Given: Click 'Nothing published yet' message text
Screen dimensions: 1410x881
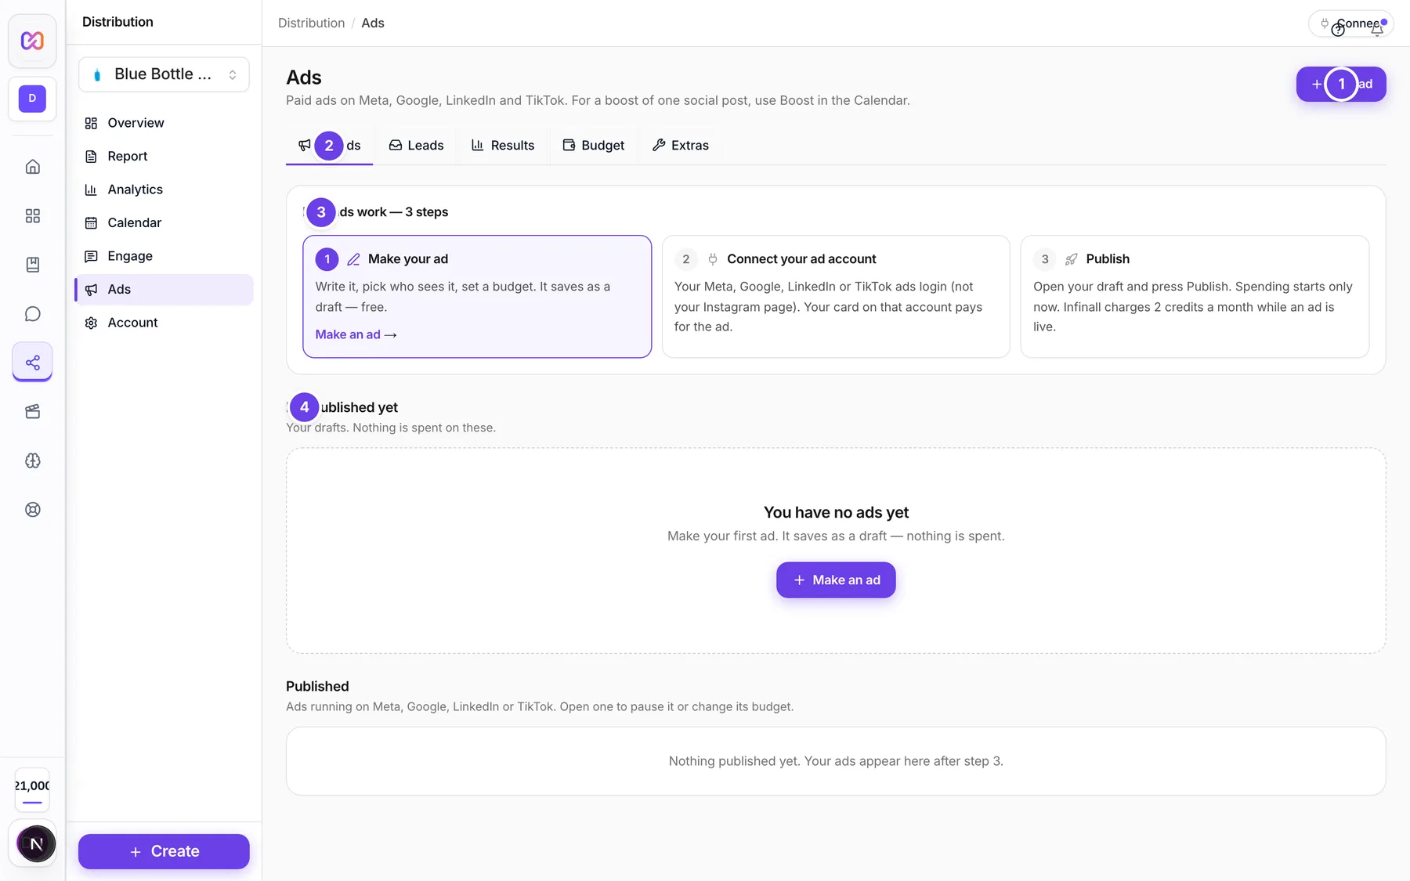Looking at the screenshot, I should pyautogui.click(x=836, y=761).
